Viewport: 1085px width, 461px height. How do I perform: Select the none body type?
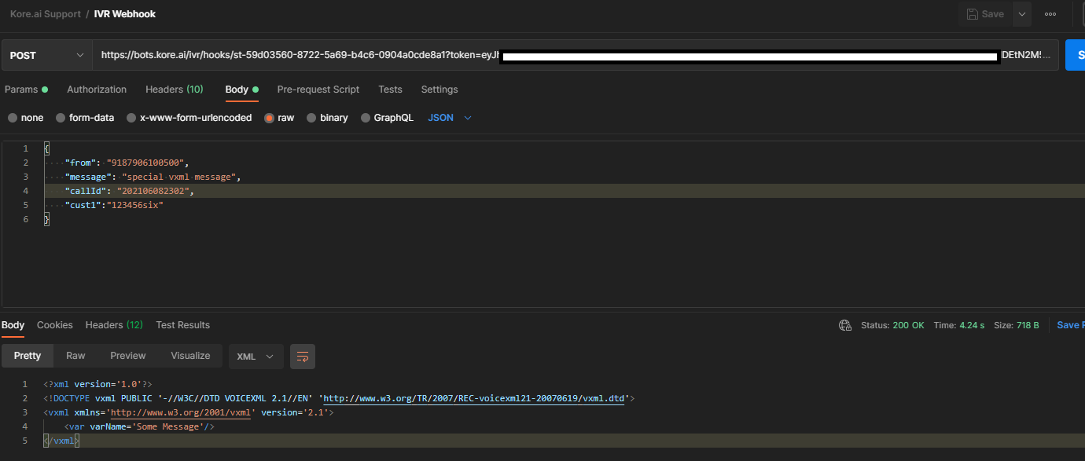25,118
